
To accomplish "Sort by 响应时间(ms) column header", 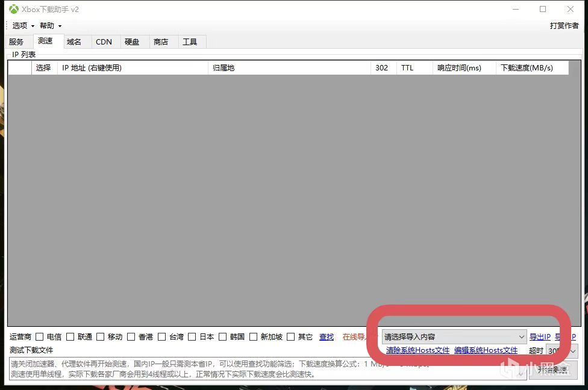I will point(464,68).
